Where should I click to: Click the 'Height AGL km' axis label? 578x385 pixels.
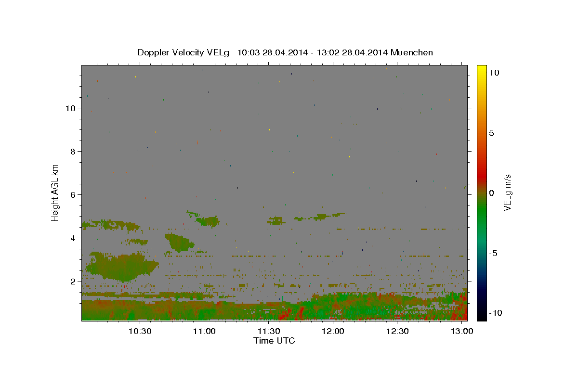[x=55, y=192]
